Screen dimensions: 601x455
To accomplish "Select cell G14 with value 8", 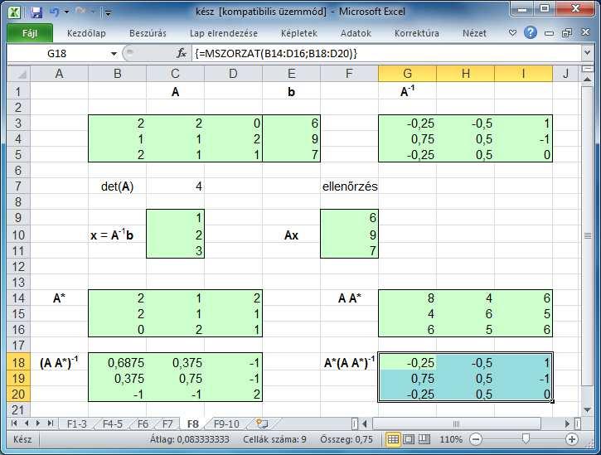I will coord(408,298).
